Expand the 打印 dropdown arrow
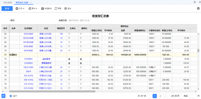This screenshot has width=201, height=99. (24, 9)
